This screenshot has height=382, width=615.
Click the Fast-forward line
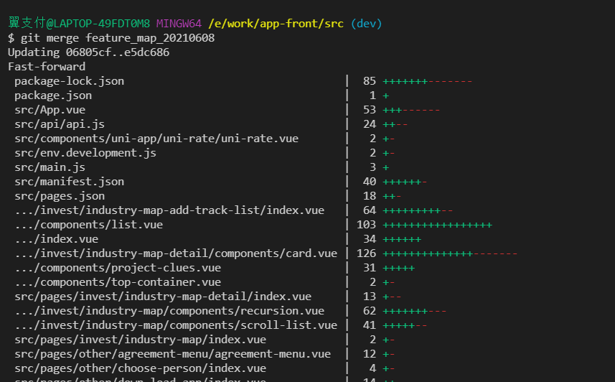click(47, 67)
